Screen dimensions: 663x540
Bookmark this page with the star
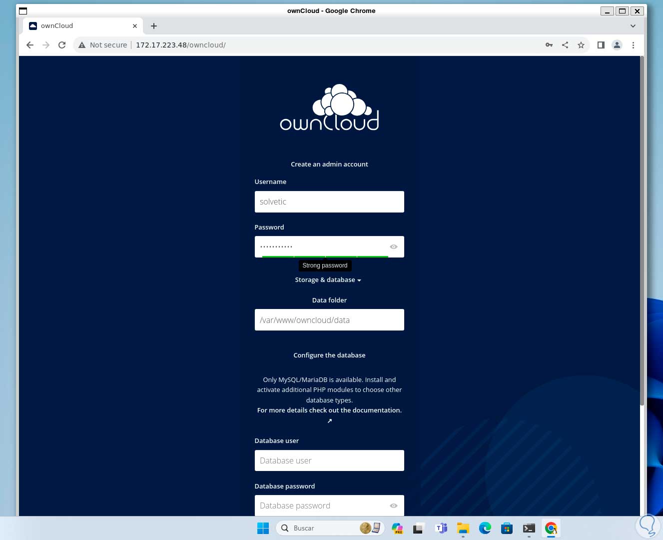pyautogui.click(x=581, y=45)
